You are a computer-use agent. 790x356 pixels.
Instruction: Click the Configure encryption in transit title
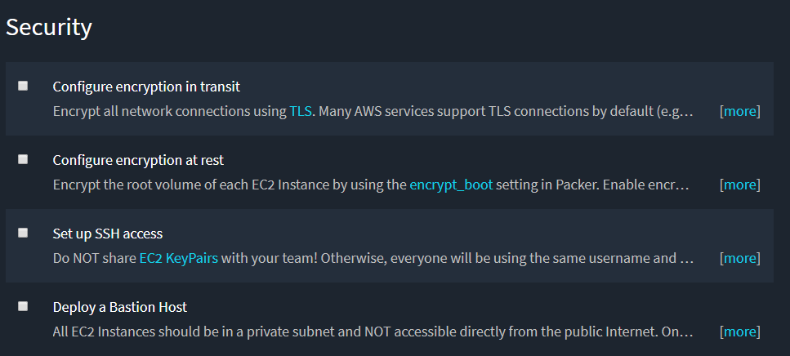click(146, 87)
